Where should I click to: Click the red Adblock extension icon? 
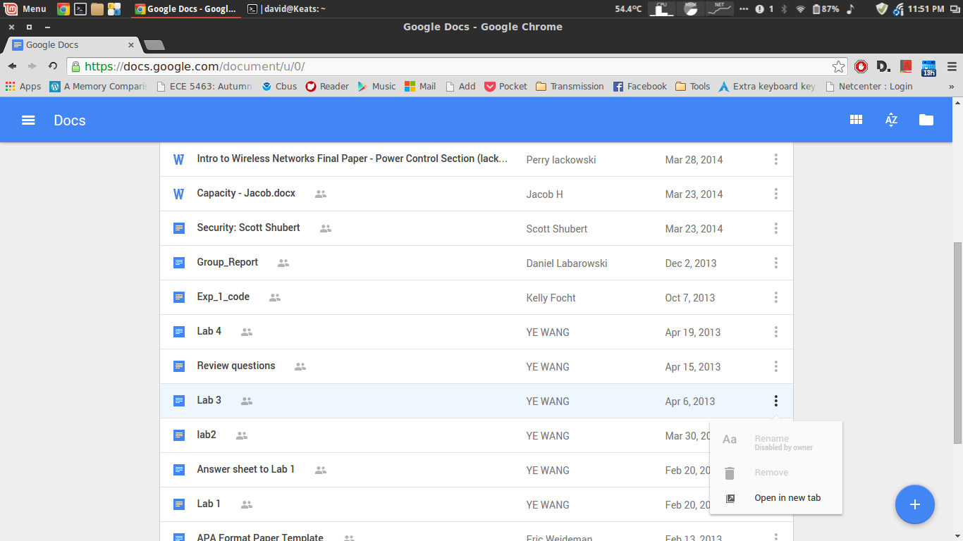tap(861, 66)
